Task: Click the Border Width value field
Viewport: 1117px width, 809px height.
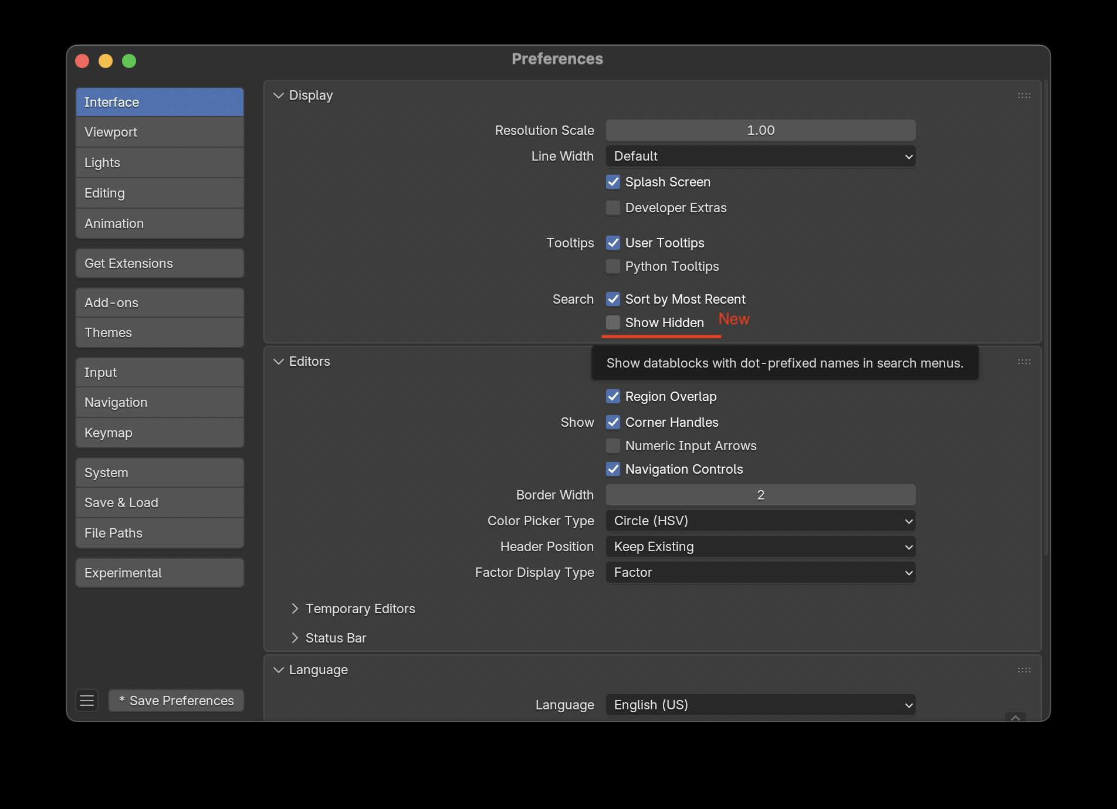Action: 760,495
